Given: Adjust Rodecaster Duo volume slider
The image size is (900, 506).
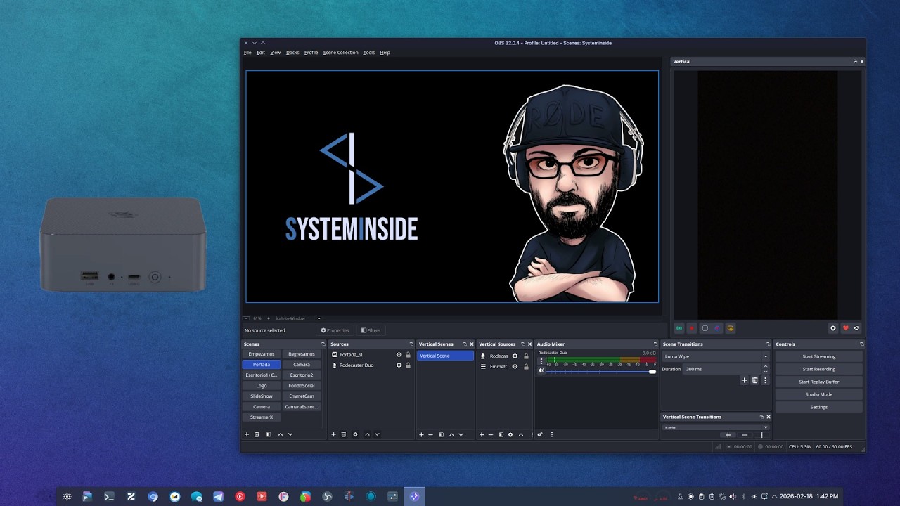Looking at the screenshot, I should (600, 371).
